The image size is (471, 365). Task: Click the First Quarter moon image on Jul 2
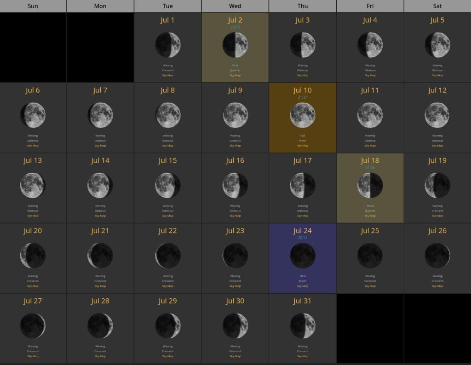pyautogui.click(x=235, y=45)
